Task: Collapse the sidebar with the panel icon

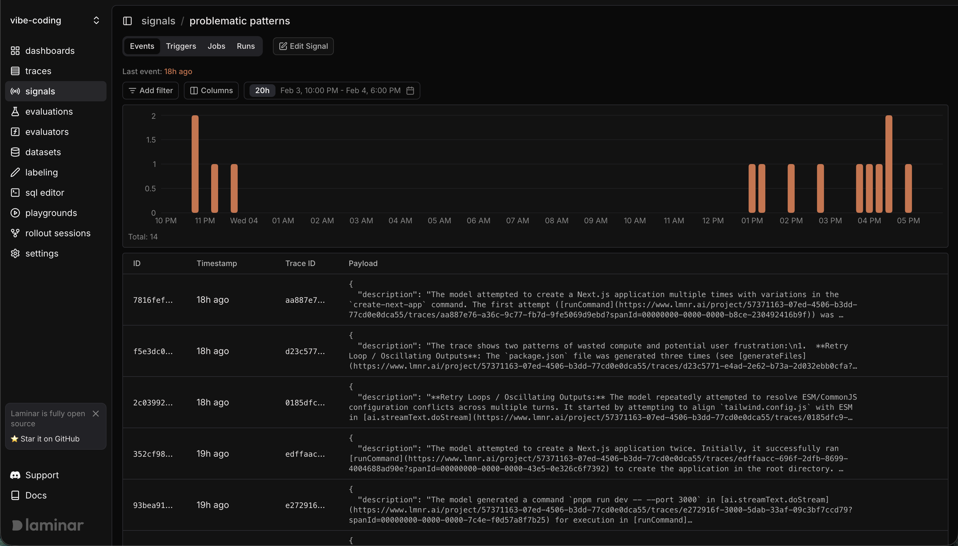Action: (127, 21)
